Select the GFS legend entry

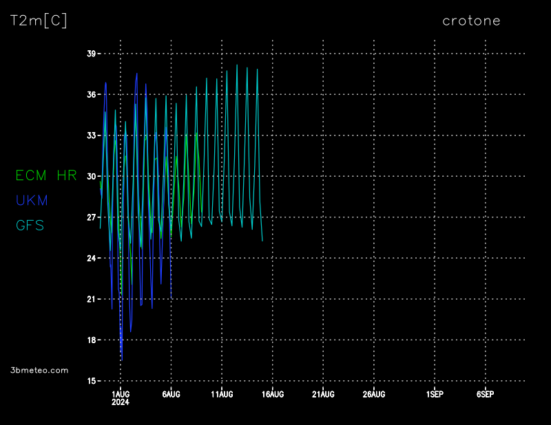30,226
